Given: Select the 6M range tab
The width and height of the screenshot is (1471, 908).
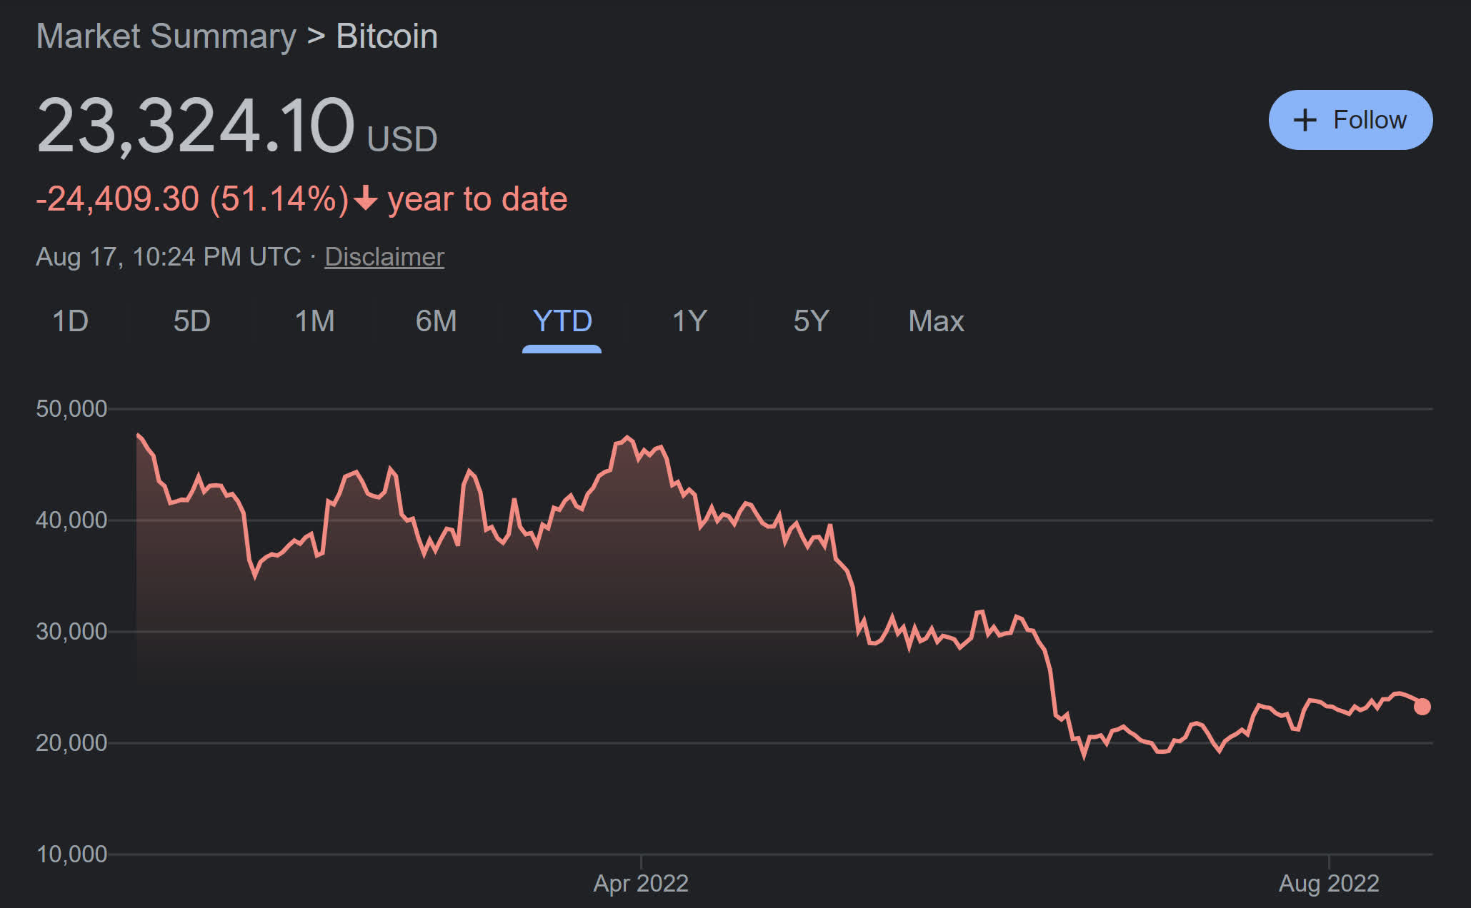Looking at the screenshot, I should pos(436,321).
